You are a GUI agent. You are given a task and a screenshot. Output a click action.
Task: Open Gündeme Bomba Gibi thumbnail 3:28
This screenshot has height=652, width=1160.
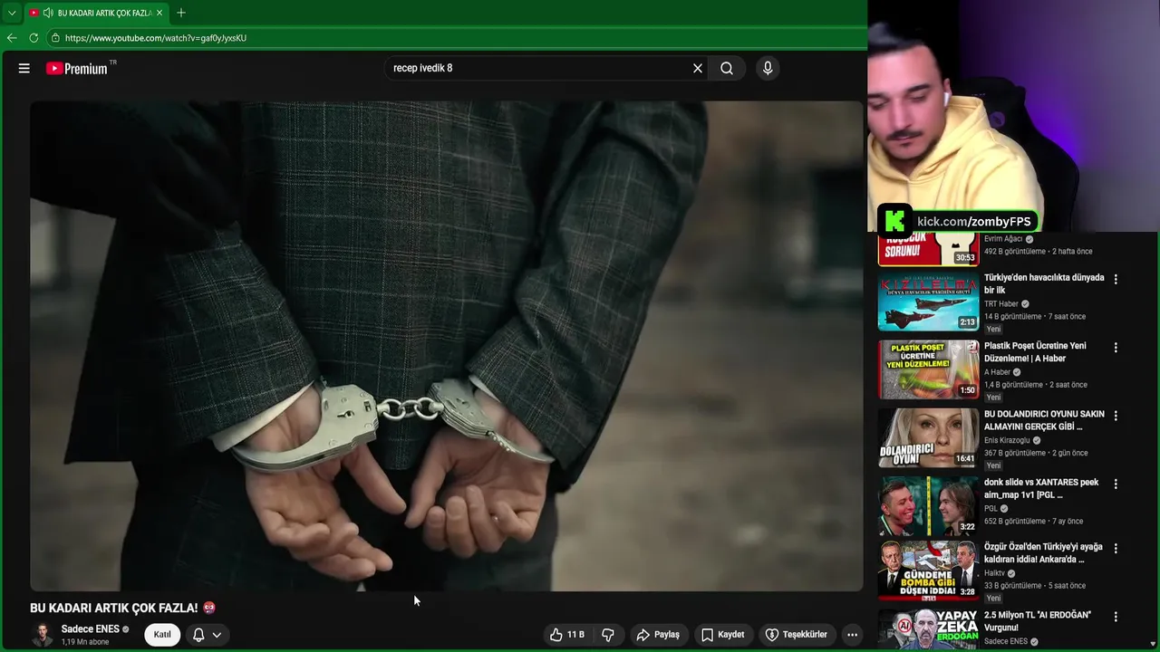928,570
